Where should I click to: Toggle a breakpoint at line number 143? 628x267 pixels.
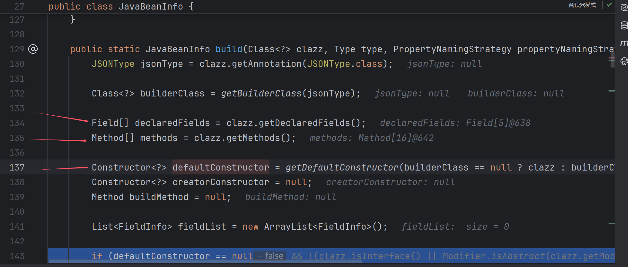coord(17,256)
